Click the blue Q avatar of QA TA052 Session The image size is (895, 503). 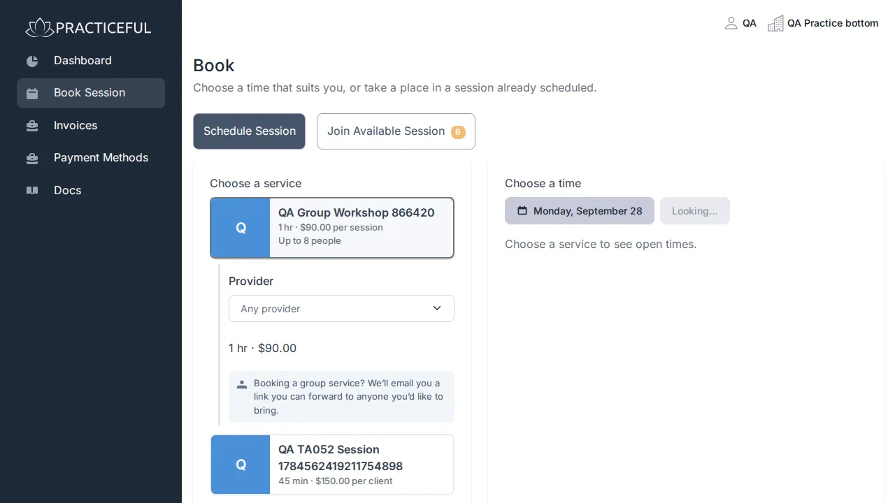241,465
